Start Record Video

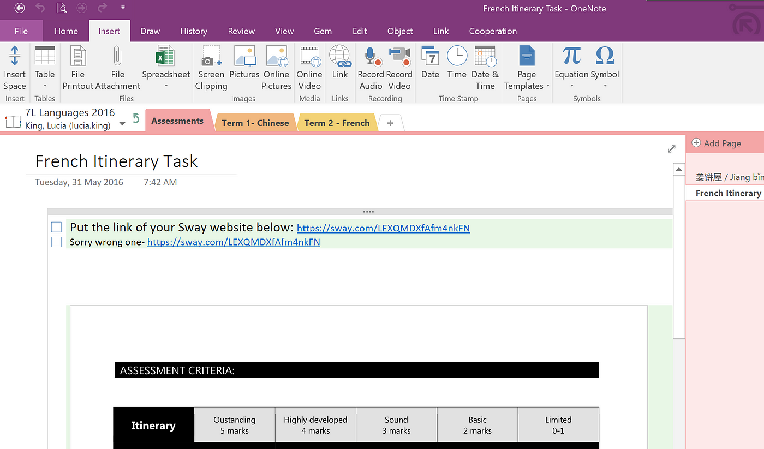[x=399, y=69]
